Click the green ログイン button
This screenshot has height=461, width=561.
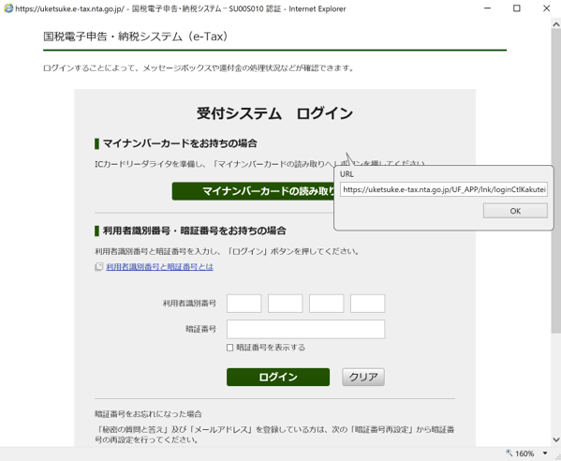click(278, 377)
